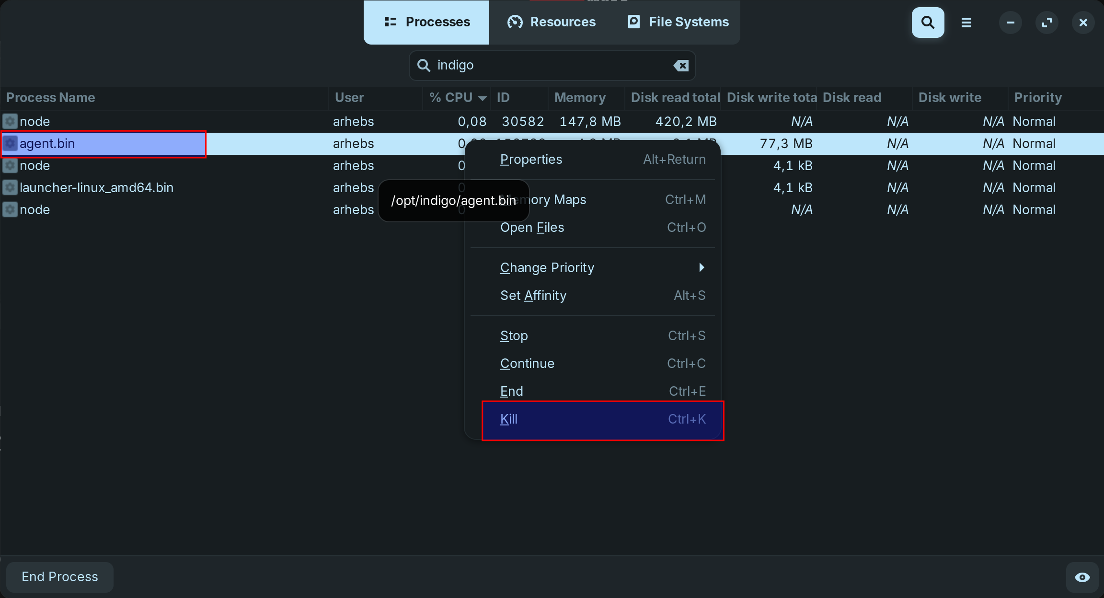This screenshot has width=1104, height=598.
Task: Select the launcher-linux_amd64.bin process name
Action: [96, 187]
